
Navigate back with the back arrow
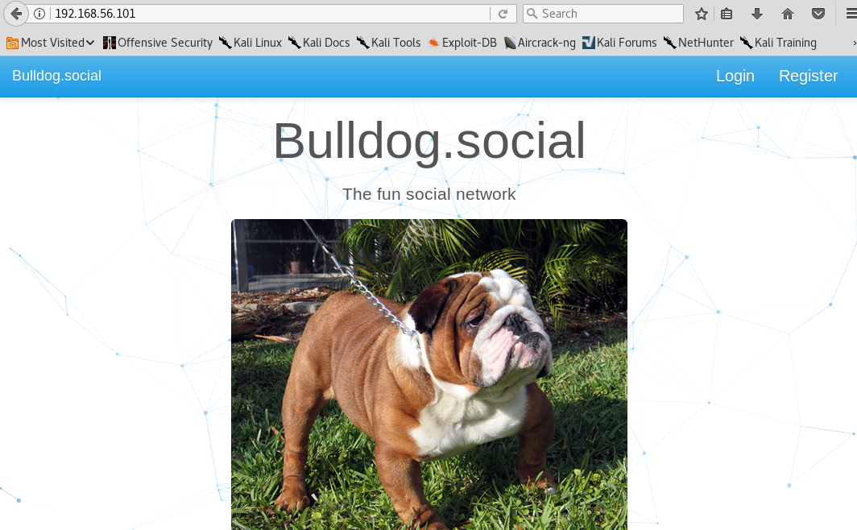coord(16,14)
